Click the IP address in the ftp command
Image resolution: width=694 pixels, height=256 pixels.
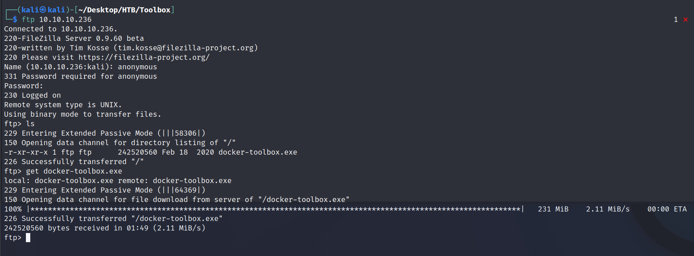(65, 19)
